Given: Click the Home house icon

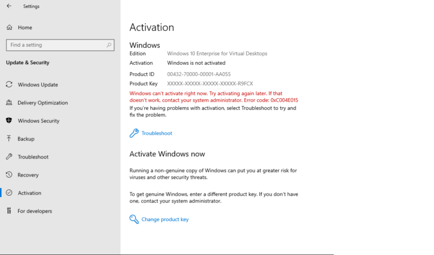Looking at the screenshot, I should [x=10, y=27].
